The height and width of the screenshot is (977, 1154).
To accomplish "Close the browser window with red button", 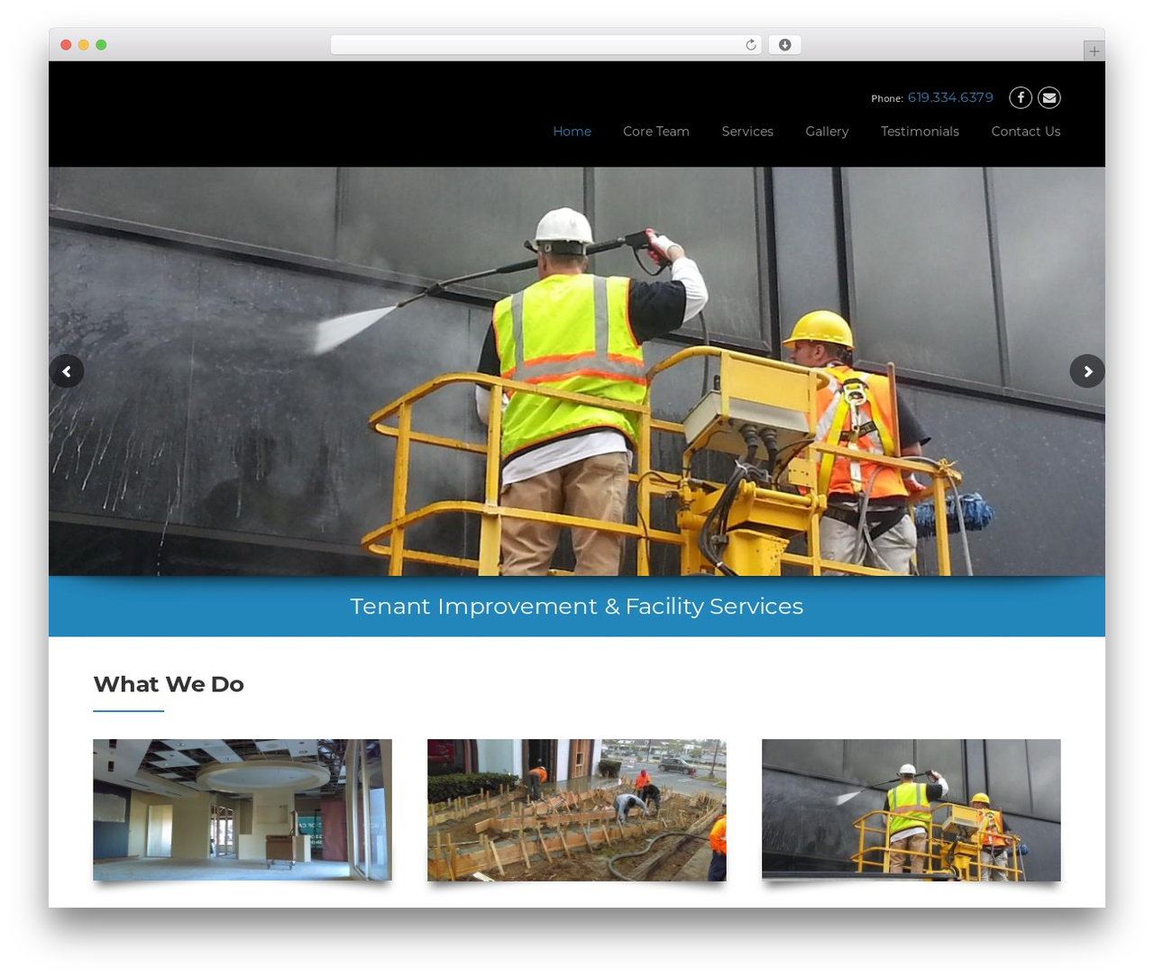I will (66, 45).
